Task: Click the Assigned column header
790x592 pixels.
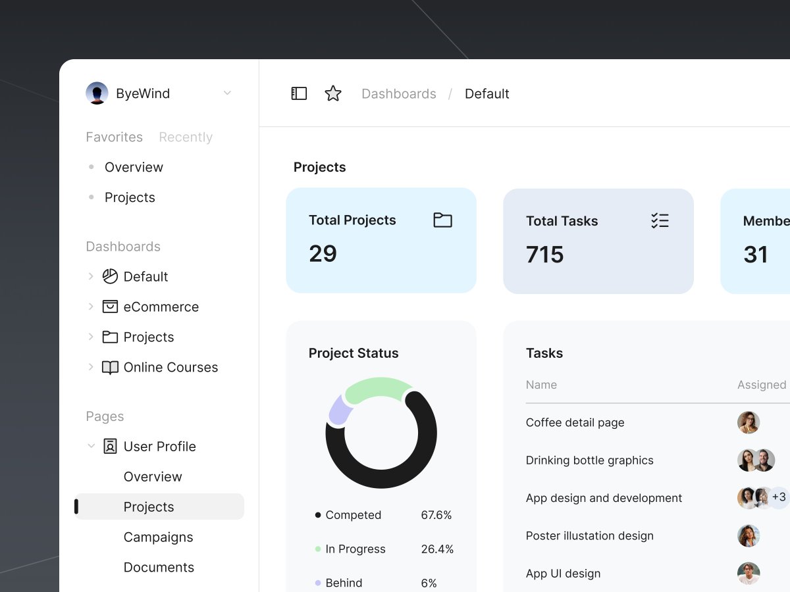Action: point(762,385)
